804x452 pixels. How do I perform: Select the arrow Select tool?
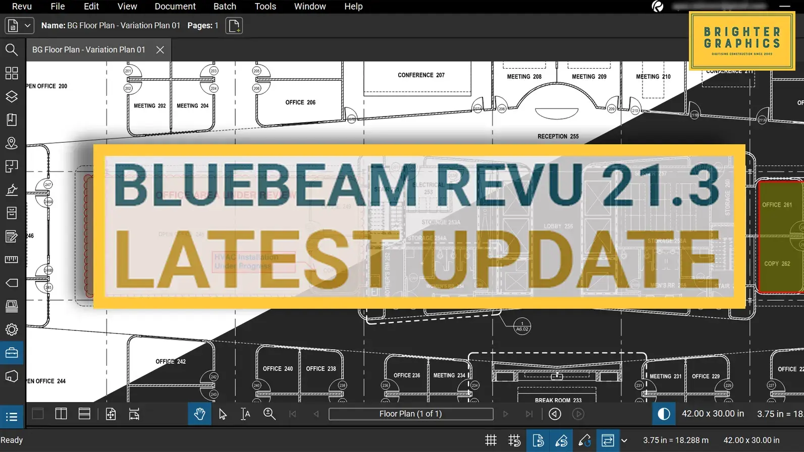(x=223, y=414)
